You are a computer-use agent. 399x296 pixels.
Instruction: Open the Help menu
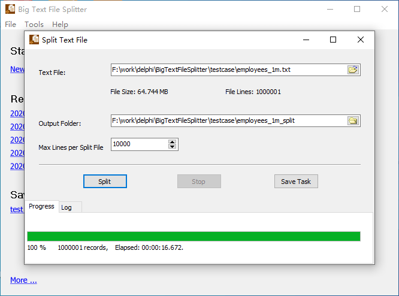(x=60, y=25)
